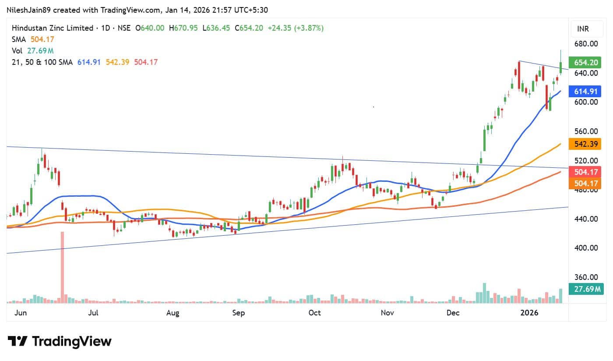Click the green 654.20 price tag
This screenshot has width=613, height=361.
(585, 62)
